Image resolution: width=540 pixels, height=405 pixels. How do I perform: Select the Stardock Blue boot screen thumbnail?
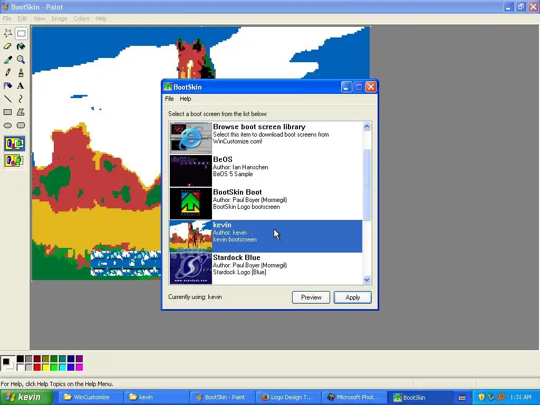tap(190, 268)
